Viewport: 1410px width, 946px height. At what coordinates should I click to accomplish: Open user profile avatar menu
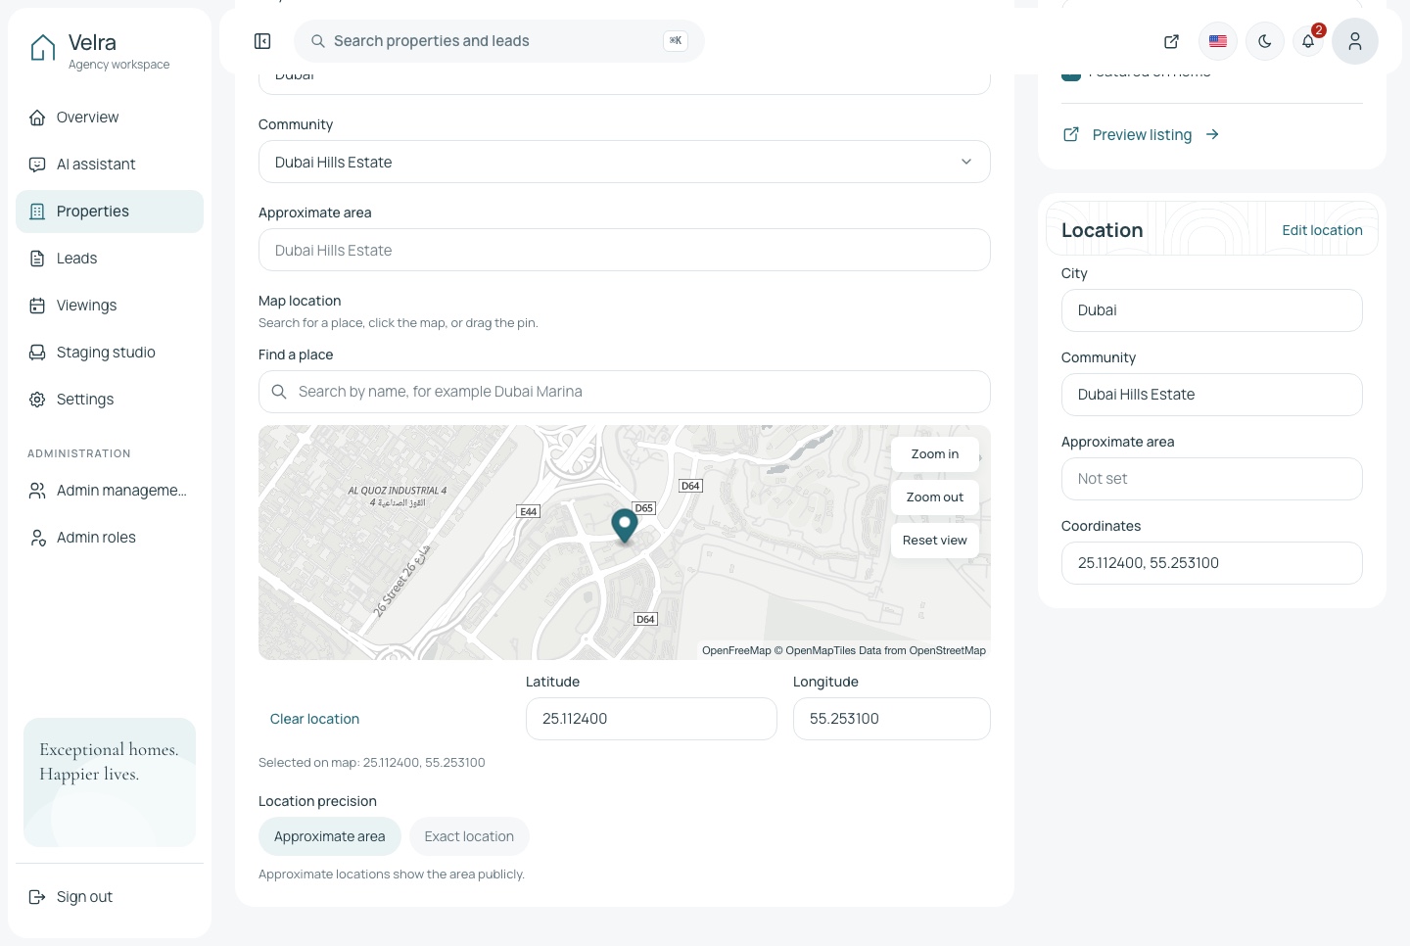1355,41
